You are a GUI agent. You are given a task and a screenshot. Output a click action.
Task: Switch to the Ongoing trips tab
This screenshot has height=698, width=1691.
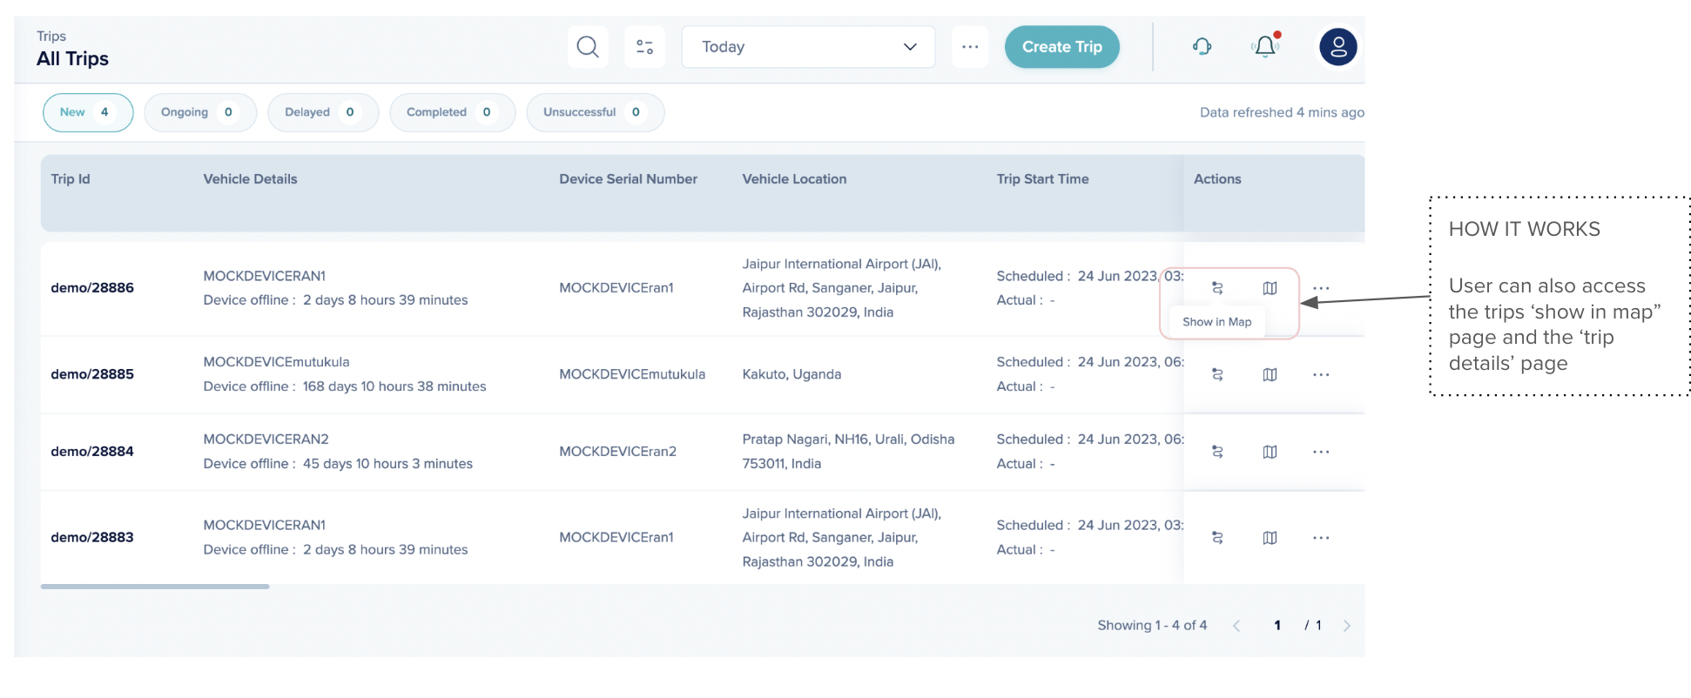199,112
